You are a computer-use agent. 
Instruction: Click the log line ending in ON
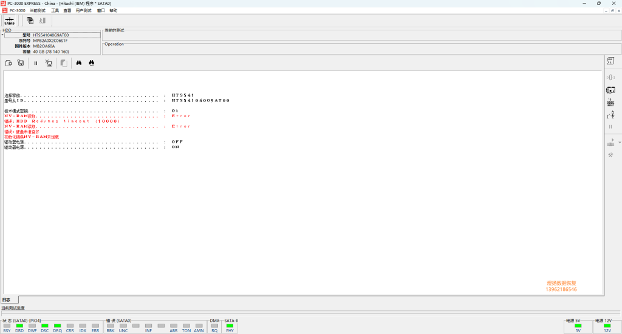pyautogui.click(x=92, y=147)
